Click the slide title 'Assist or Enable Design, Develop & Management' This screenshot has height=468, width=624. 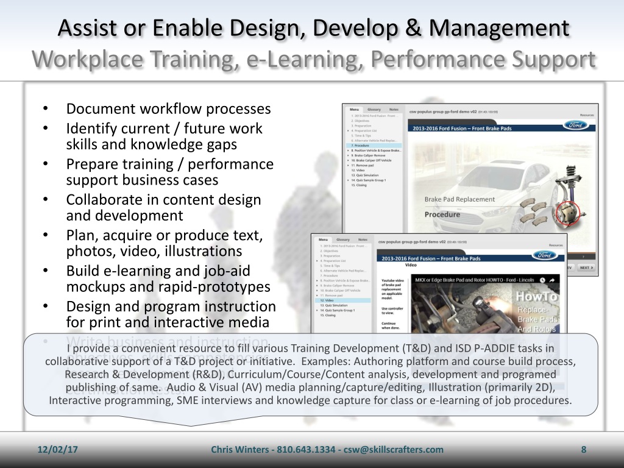coord(314,28)
